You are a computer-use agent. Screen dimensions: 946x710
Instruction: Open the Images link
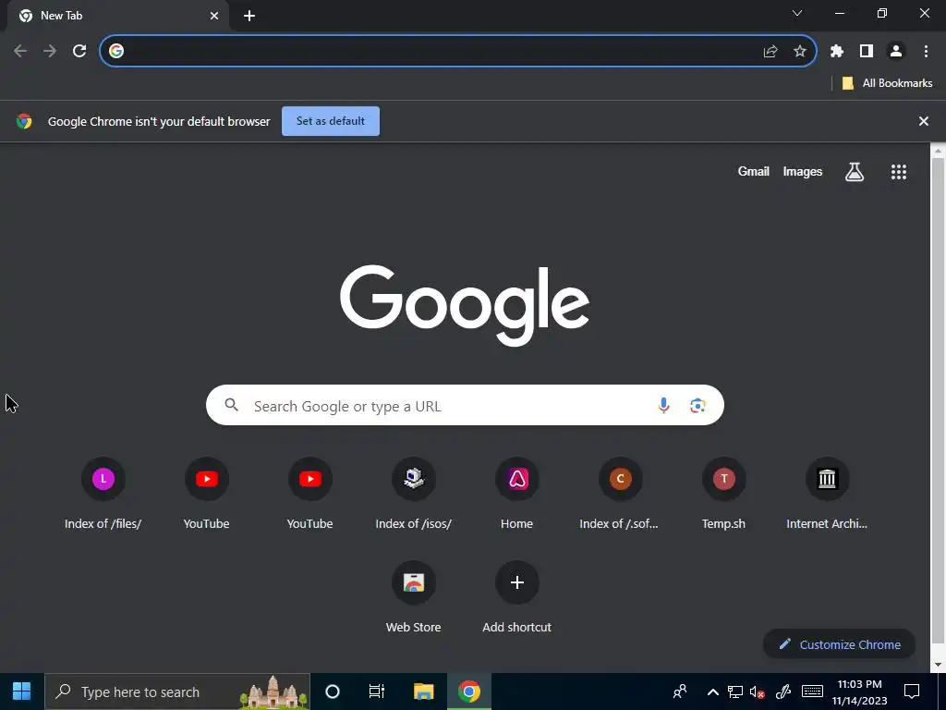click(x=803, y=171)
